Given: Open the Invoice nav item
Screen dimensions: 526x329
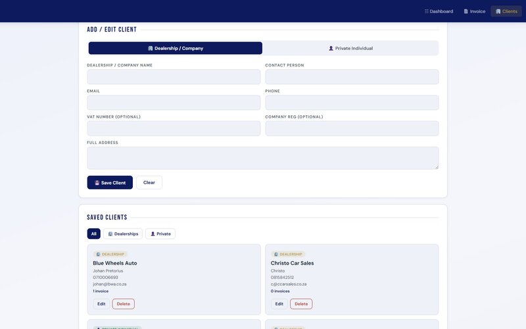Looking at the screenshot, I should point(474,11).
